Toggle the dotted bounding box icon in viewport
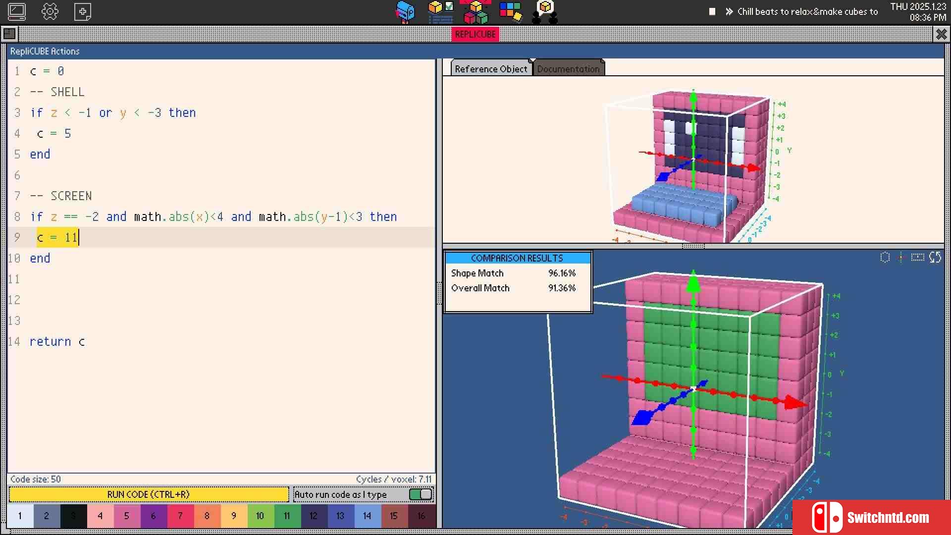Image resolution: width=951 pixels, height=535 pixels. 917,257
